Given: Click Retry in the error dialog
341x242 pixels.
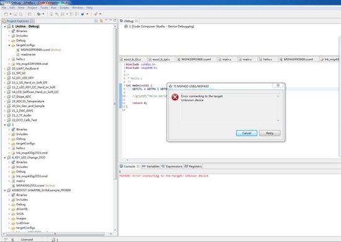Looking at the screenshot, I should (270, 133).
